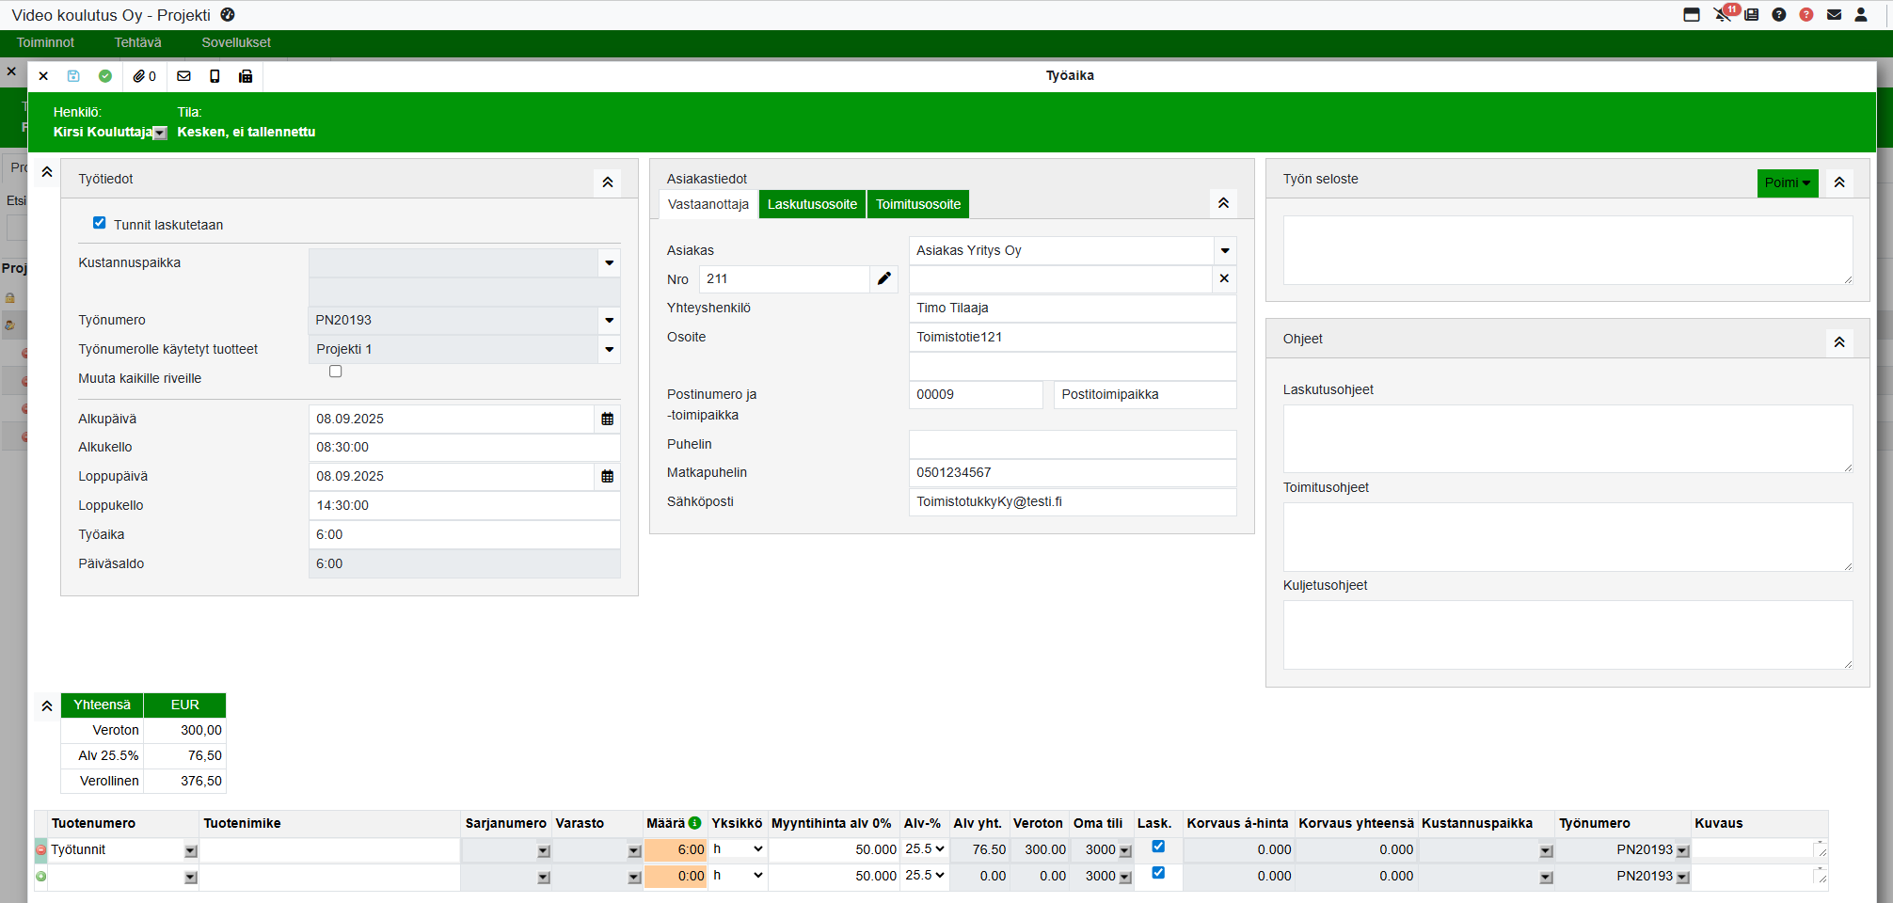Open the Työnumero dropdown
The width and height of the screenshot is (1893, 903).
pos(610,321)
